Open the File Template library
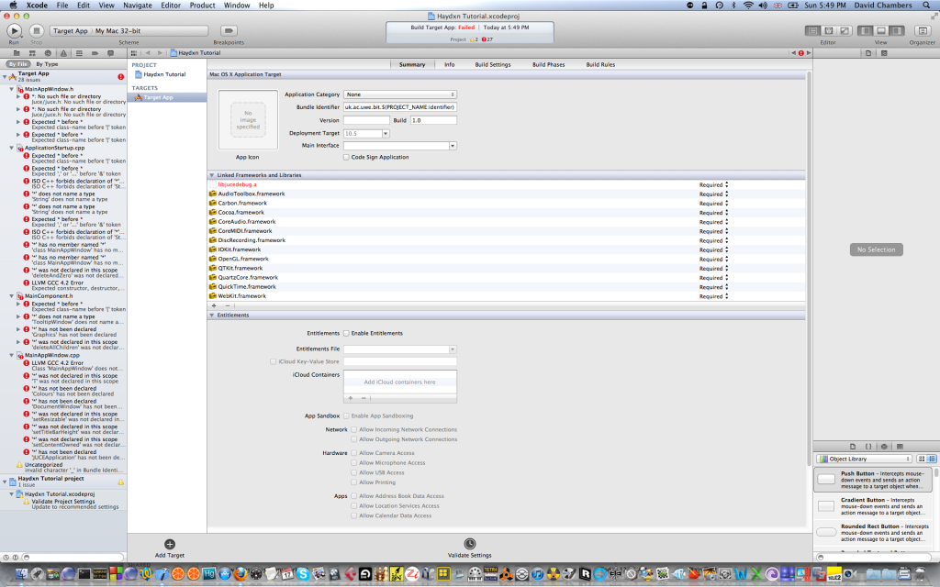This screenshot has height=587, width=940. coord(853,447)
